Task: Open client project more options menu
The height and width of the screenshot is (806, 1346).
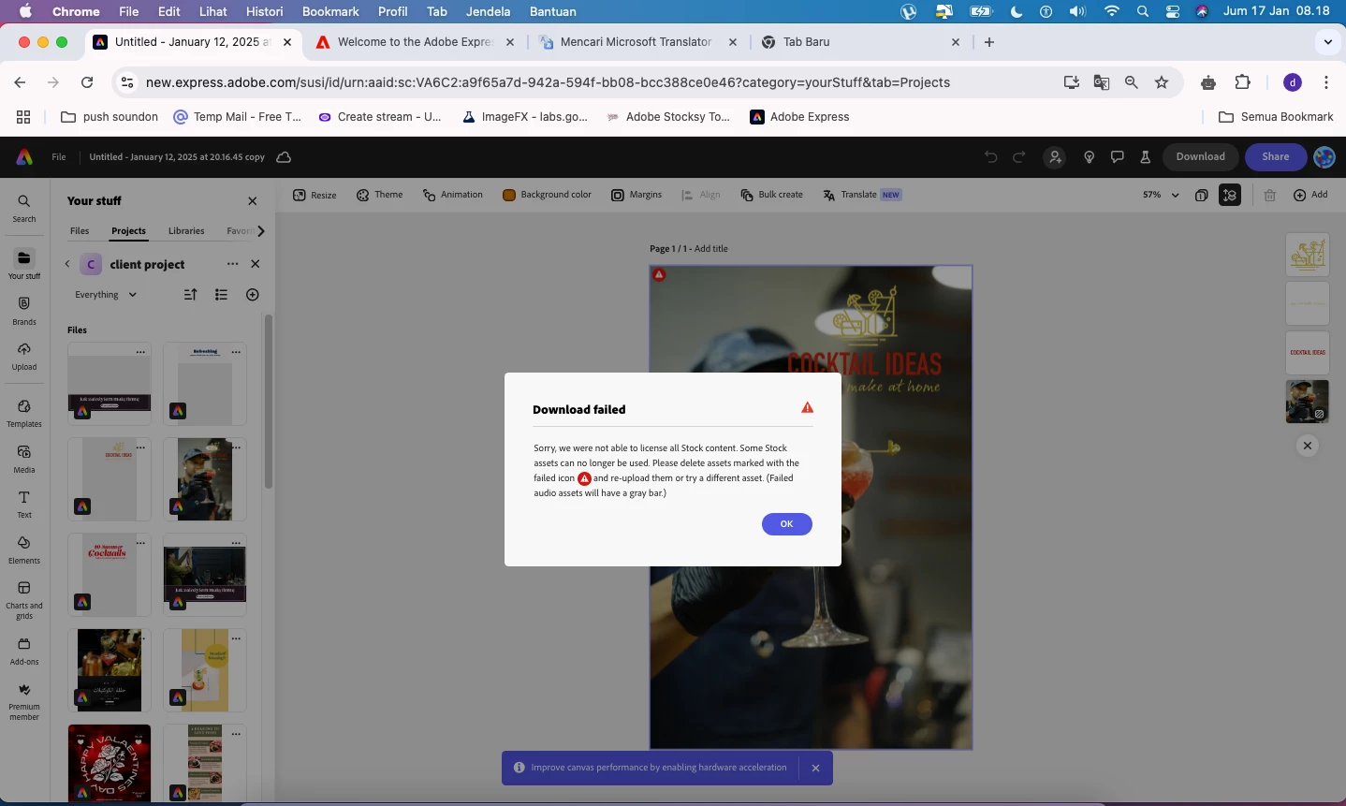Action: coord(232,264)
